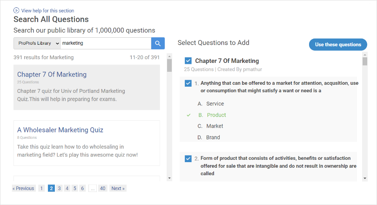Screen dimensions: 377x205
Task: Click the play icon beside View help
Action: [x=16, y=10]
